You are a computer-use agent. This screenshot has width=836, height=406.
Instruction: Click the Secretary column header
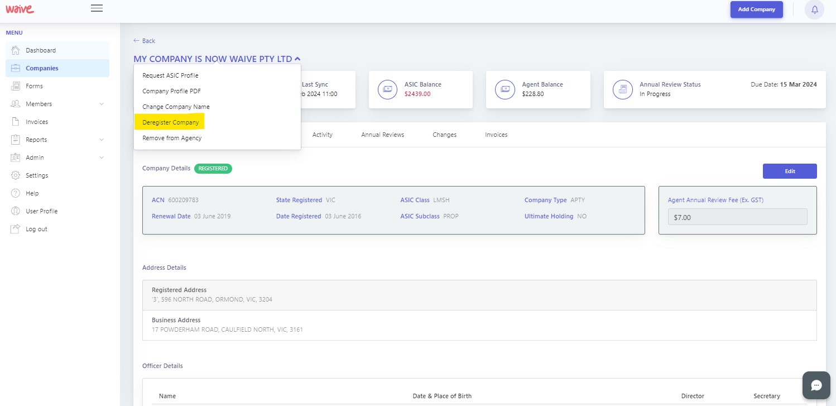tap(767, 396)
